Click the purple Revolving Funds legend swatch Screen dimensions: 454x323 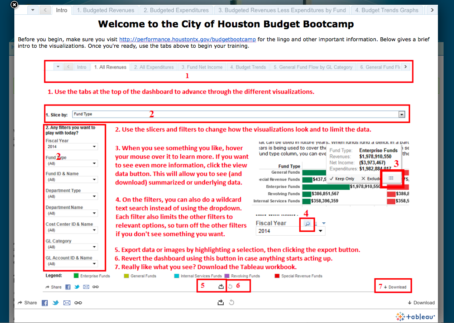227,276
